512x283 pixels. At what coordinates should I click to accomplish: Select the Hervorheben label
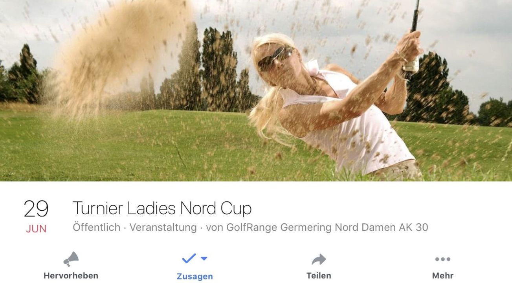pos(71,276)
